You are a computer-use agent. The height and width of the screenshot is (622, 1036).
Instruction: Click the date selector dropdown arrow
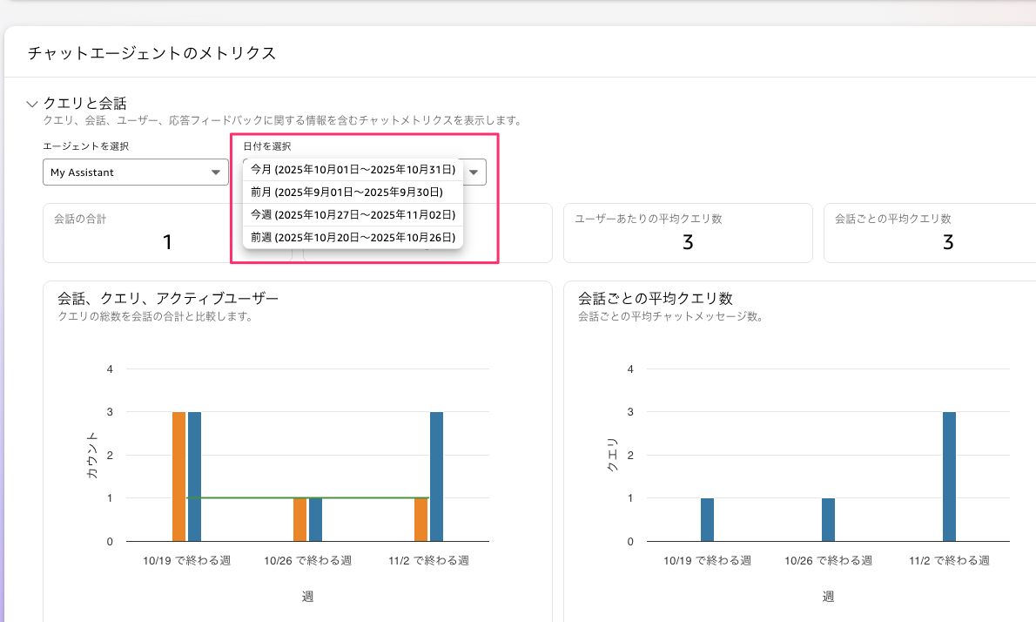pyautogui.click(x=474, y=172)
